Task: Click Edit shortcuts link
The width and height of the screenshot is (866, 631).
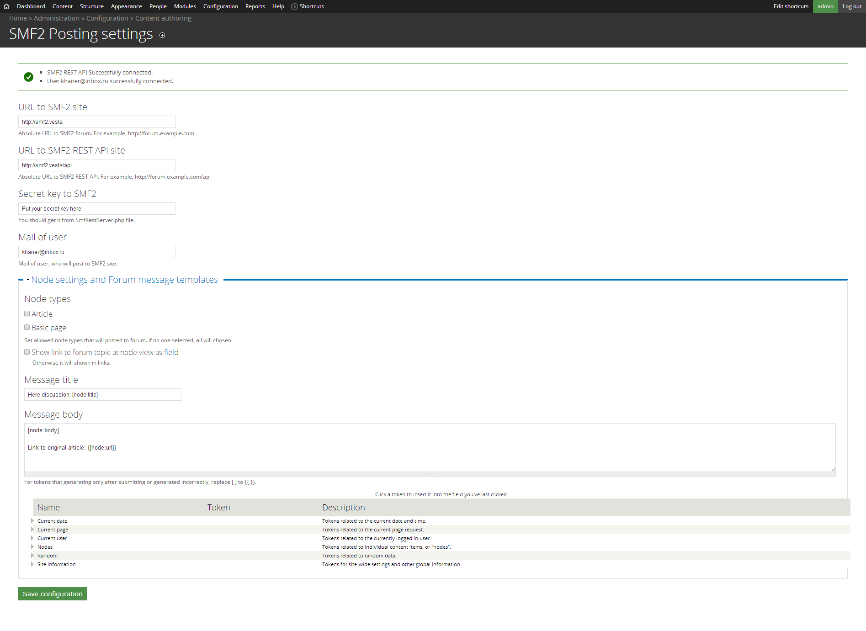Action: 791,6
